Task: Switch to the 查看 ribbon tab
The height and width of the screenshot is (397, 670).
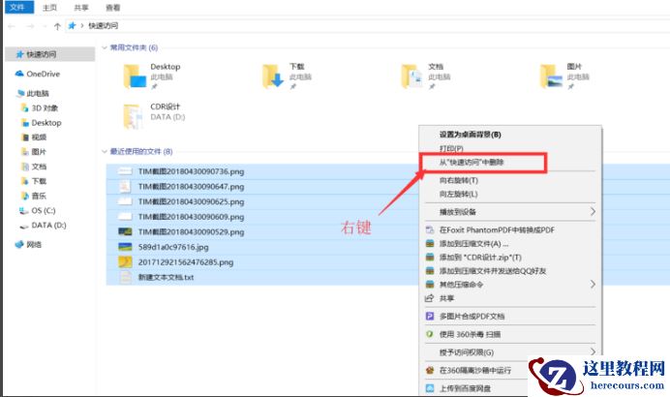Action: click(113, 8)
